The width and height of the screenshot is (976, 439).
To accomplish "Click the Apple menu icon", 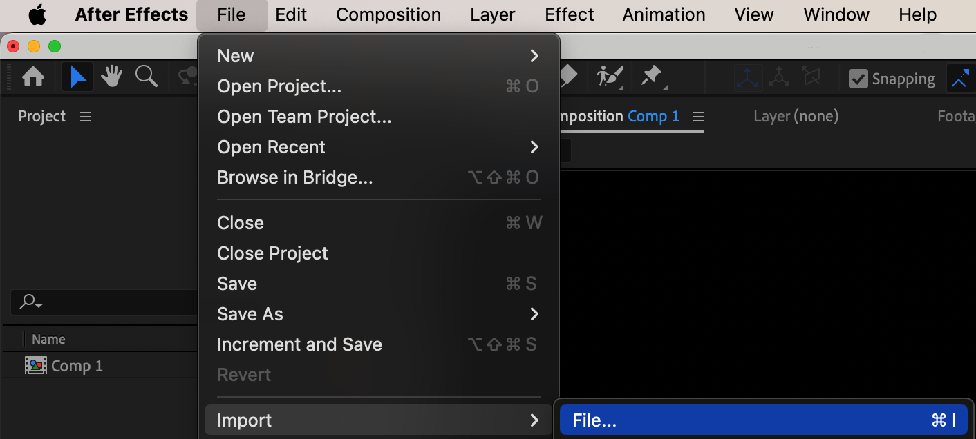I will [37, 14].
